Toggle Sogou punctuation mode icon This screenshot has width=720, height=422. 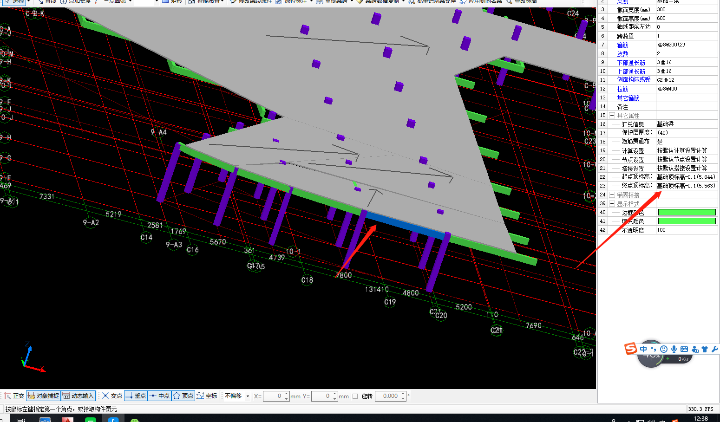coord(654,349)
